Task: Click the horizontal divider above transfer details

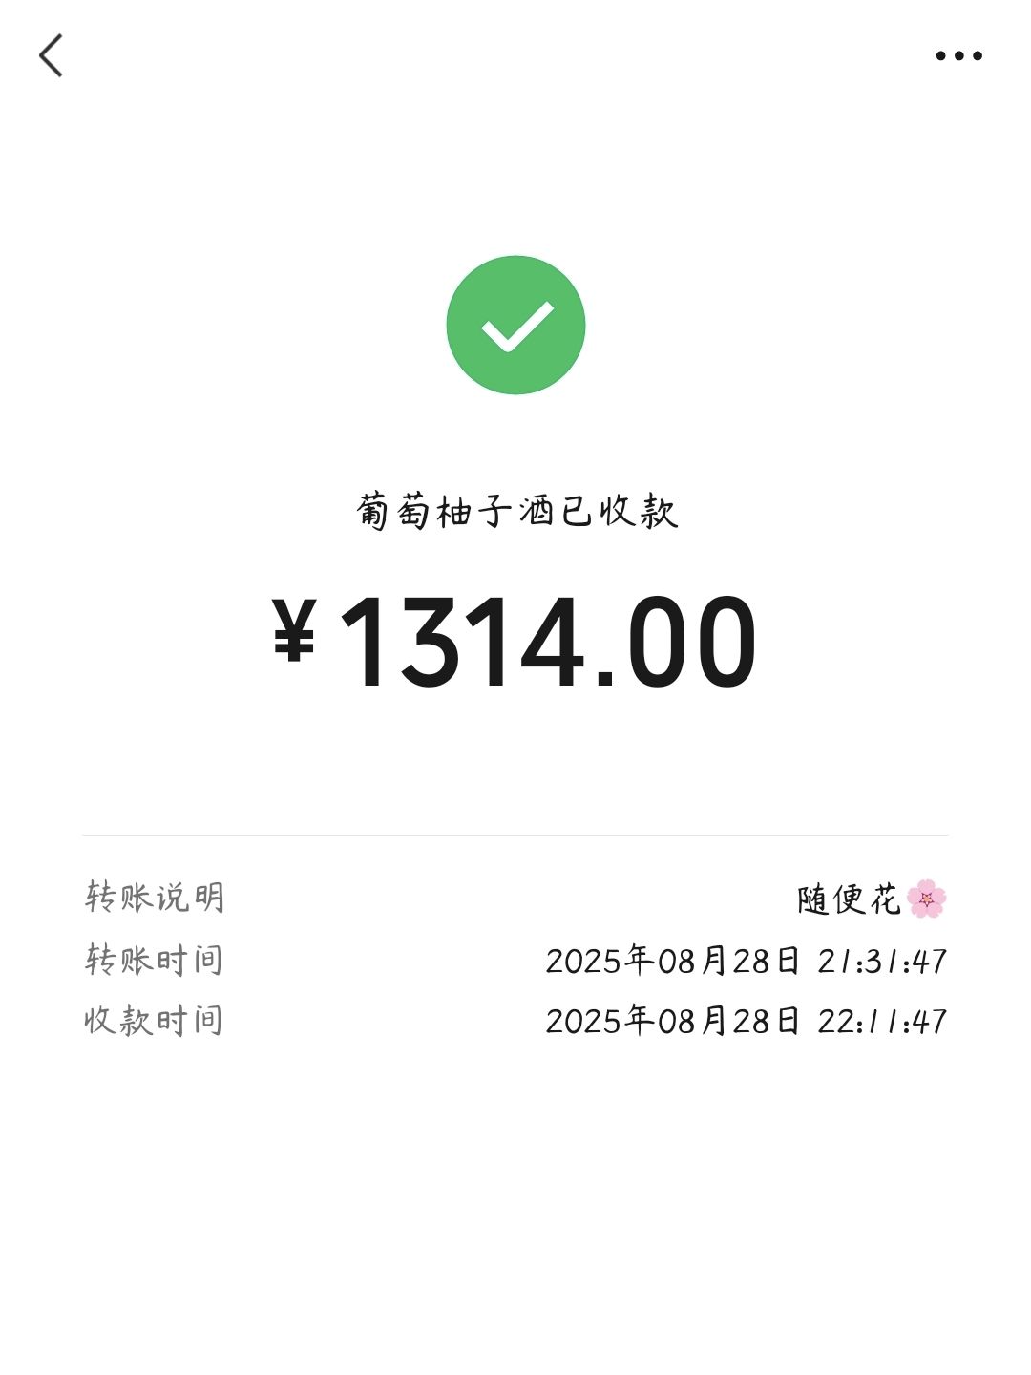Action: coord(515,836)
